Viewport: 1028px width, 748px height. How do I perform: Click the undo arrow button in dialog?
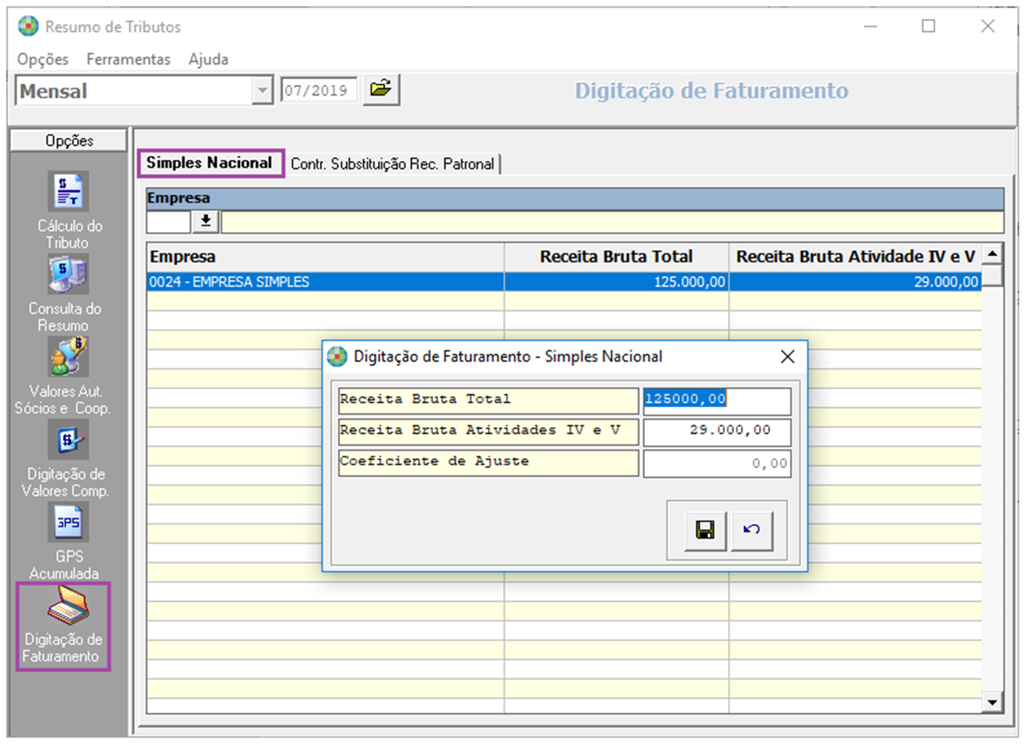tap(751, 531)
